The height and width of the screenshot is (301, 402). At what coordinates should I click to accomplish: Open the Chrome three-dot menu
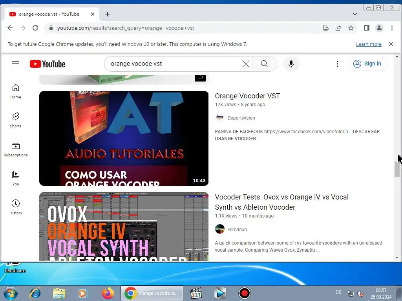tap(392, 28)
